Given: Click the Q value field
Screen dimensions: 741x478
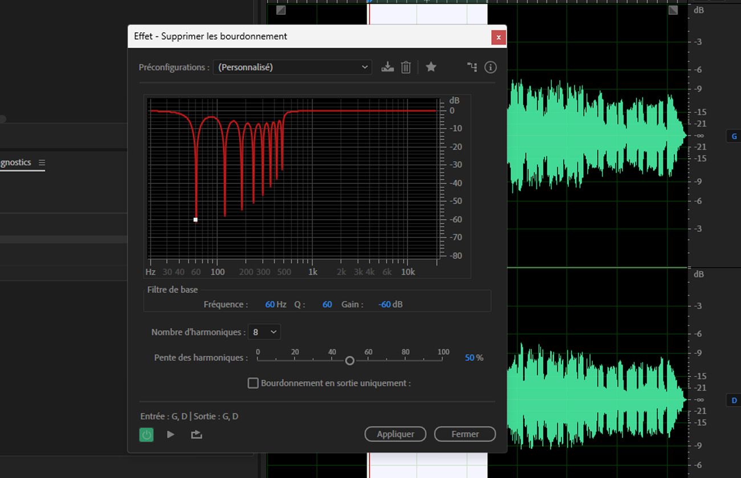Looking at the screenshot, I should coord(327,304).
